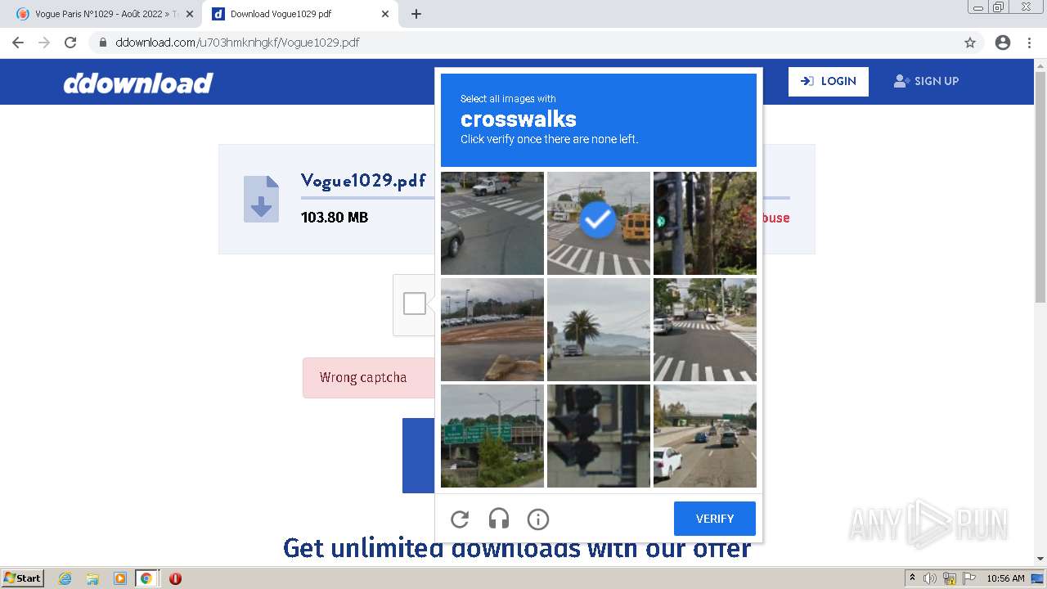
Task: Select the tile with crosswalk and houses
Action: point(705,330)
